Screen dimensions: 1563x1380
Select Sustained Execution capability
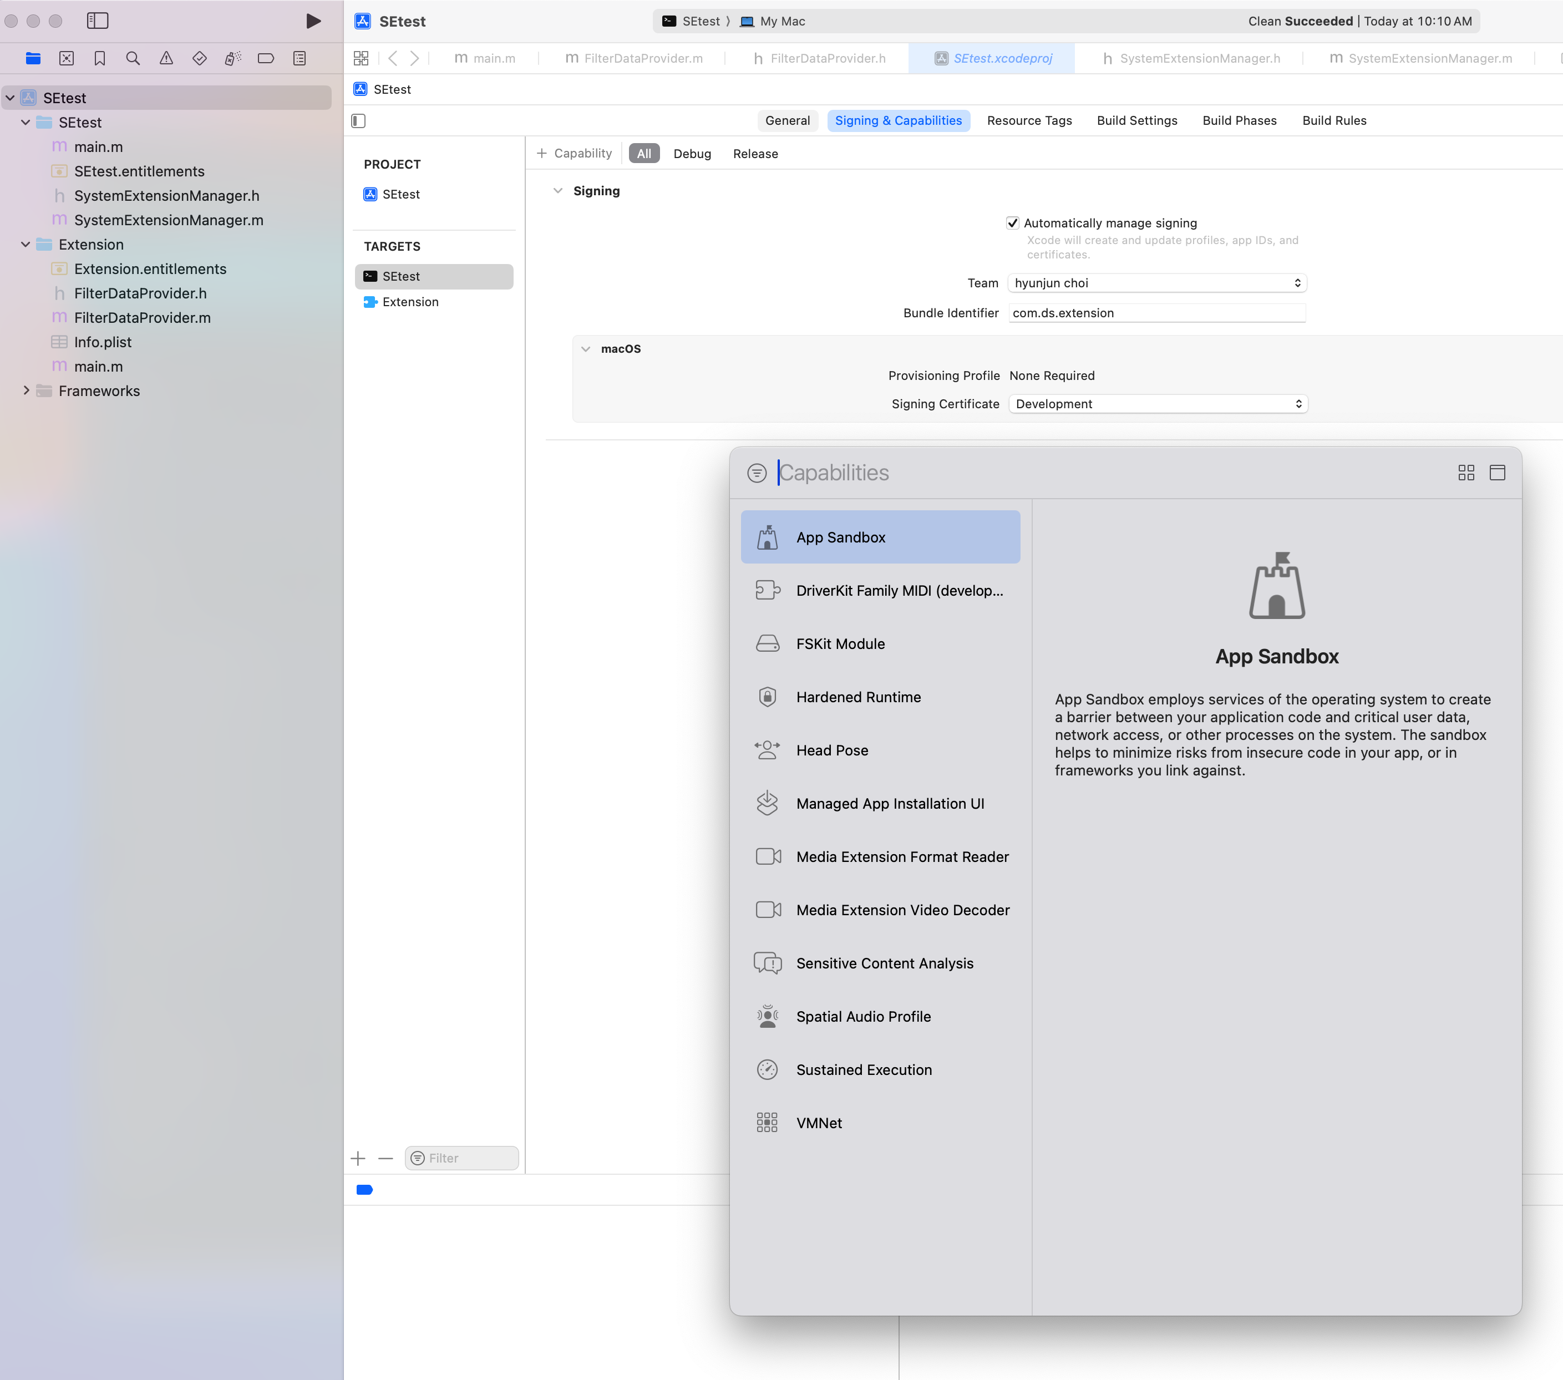[x=864, y=1069]
